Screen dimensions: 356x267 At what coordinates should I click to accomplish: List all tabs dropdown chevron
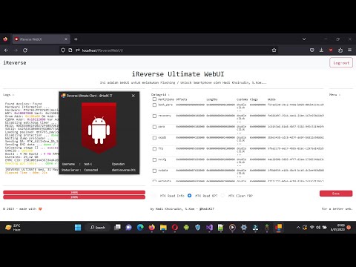tap(304, 39)
